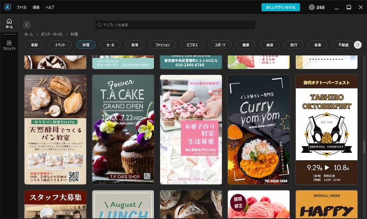Go back with the round arrow button
This screenshot has width=367, height=219.
tap(27, 25)
